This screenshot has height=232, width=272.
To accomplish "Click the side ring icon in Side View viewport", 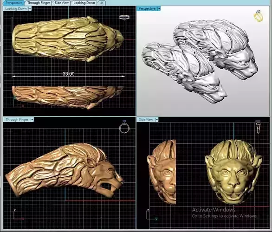I will pyautogui.click(x=258, y=127).
